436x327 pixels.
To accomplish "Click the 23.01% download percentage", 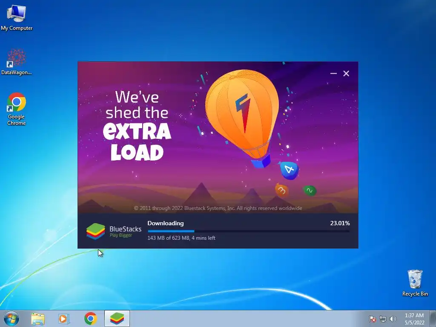I will click(x=340, y=223).
